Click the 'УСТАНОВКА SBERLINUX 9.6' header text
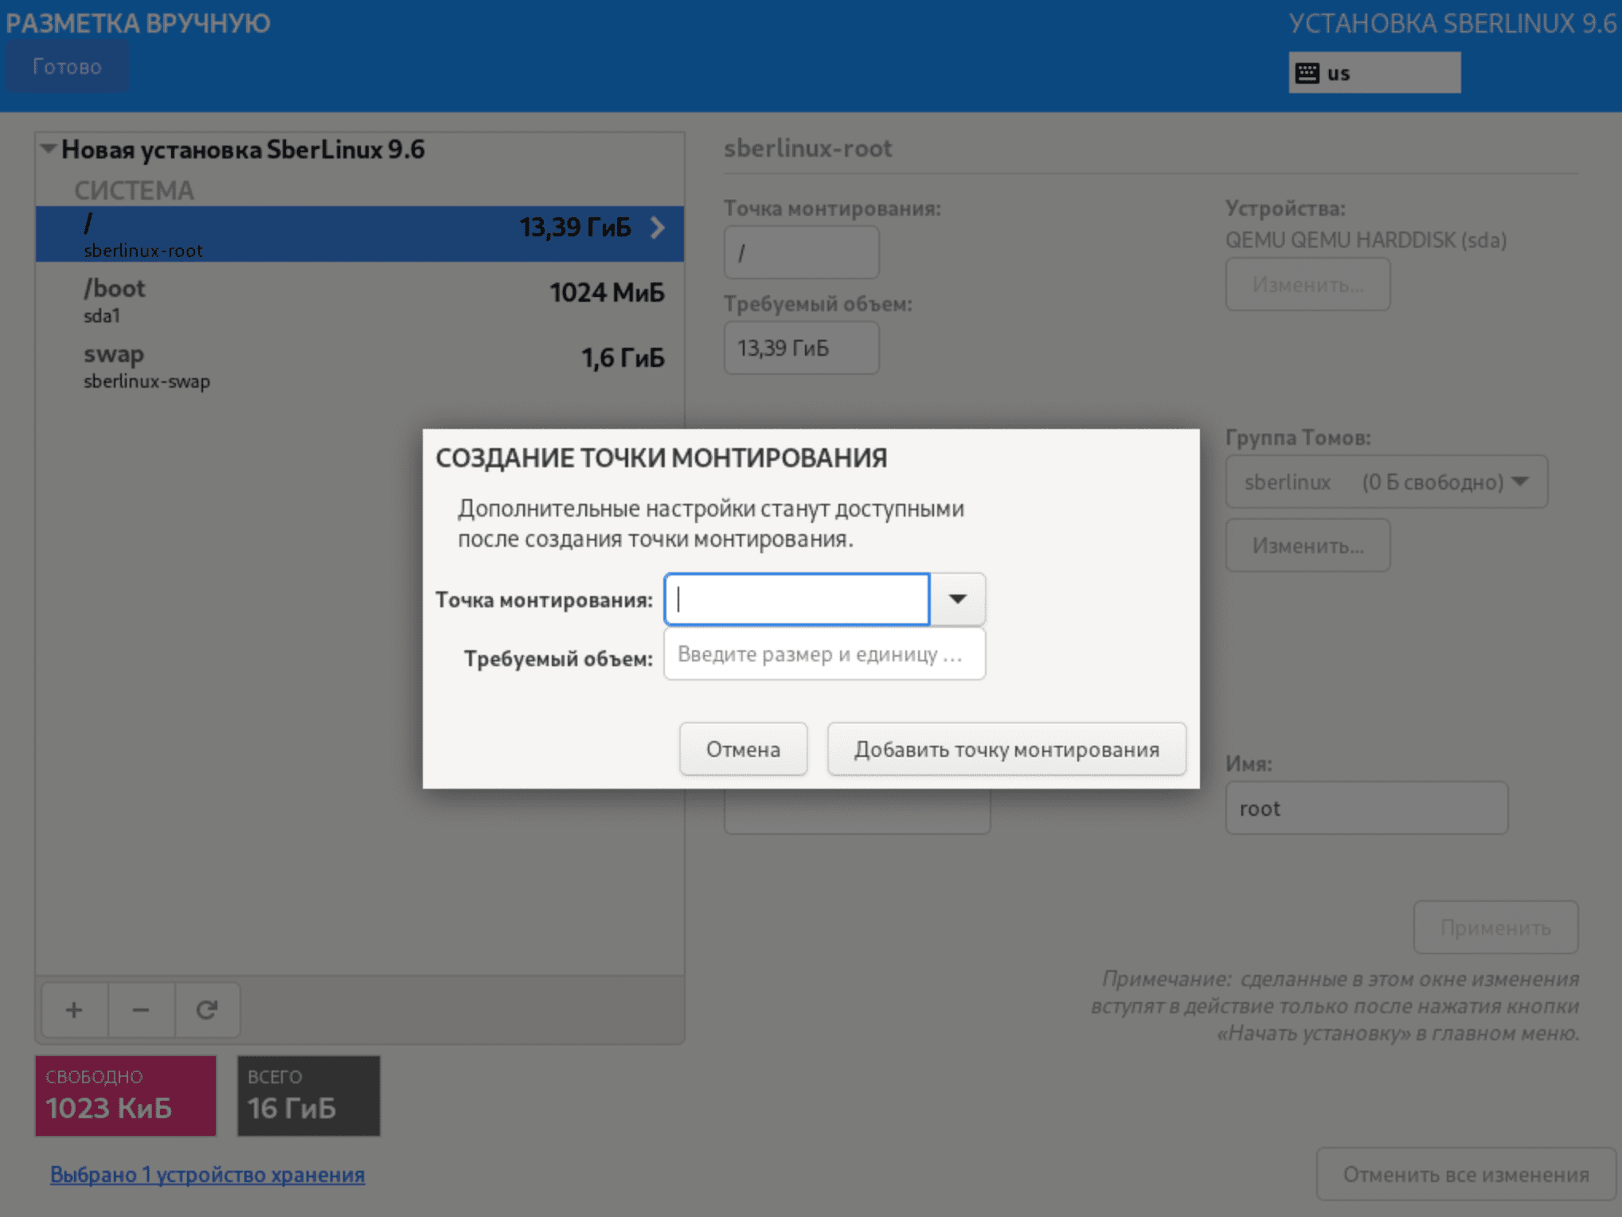1622x1217 pixels. (x=1452, y=24)
